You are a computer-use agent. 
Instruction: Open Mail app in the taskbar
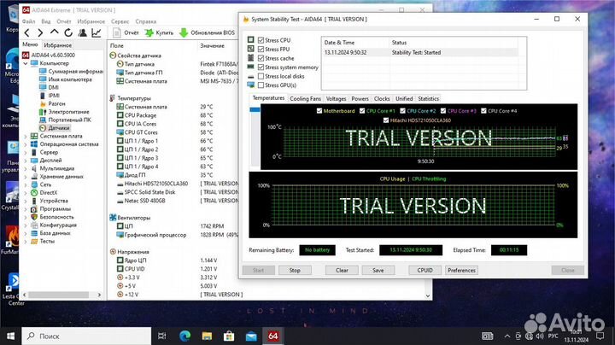[x=251, y=336]
